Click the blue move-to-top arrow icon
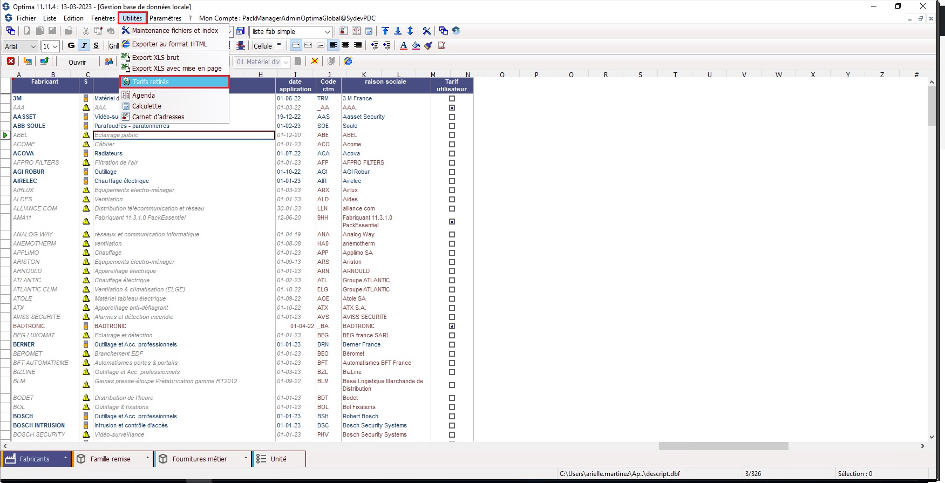Viewport: 945px width, 483px height. [x=385, y=31]
